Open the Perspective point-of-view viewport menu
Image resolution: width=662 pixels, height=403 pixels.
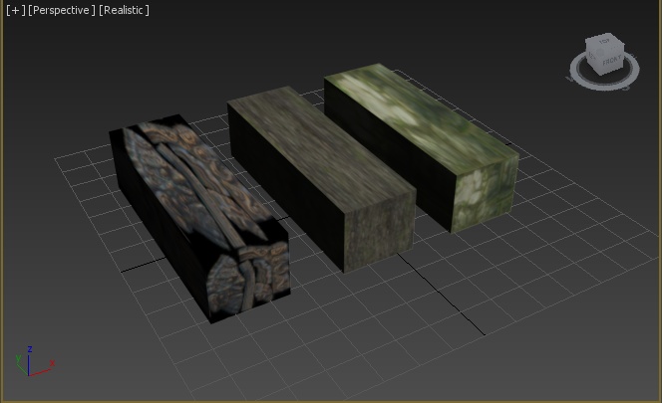(62, 10)
